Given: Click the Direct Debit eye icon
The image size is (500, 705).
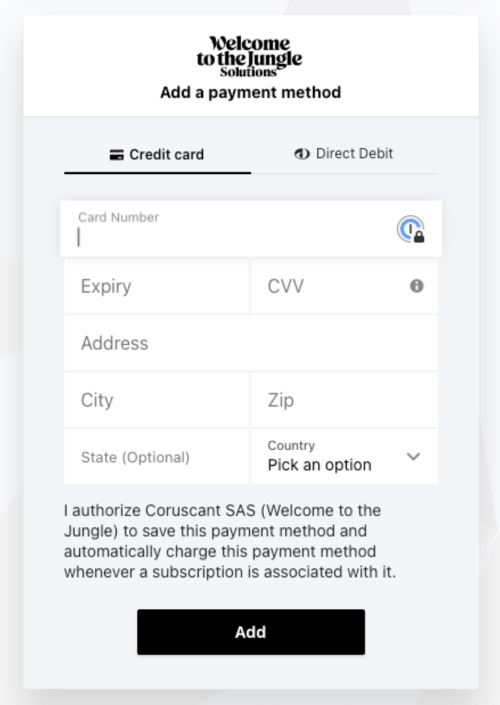Looking at the screenshot, I should [302, 154].
